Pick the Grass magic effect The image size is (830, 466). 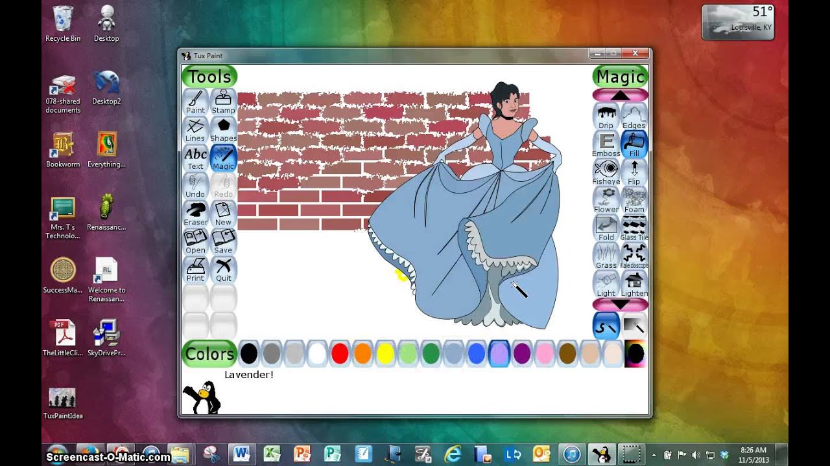click(x=606, y=255)
